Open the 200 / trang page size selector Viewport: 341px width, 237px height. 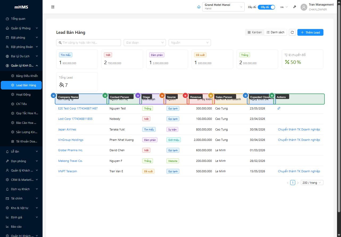[x=311, y=182]
